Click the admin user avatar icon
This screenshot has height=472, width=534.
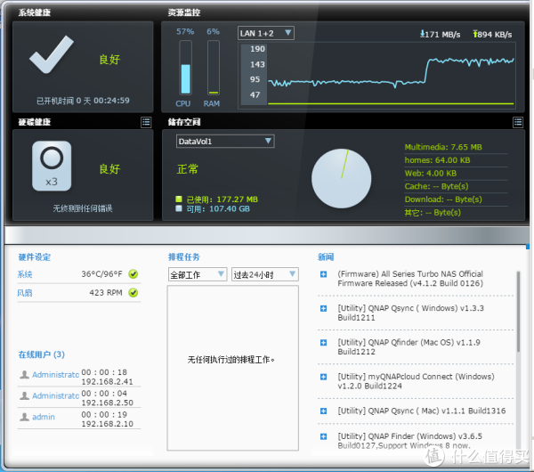tap(24, 417)
